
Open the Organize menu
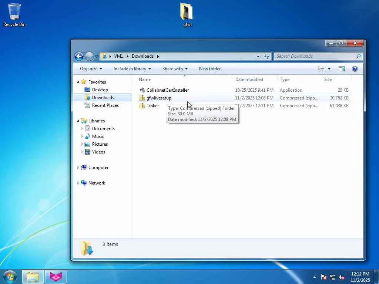coord(91,69)
